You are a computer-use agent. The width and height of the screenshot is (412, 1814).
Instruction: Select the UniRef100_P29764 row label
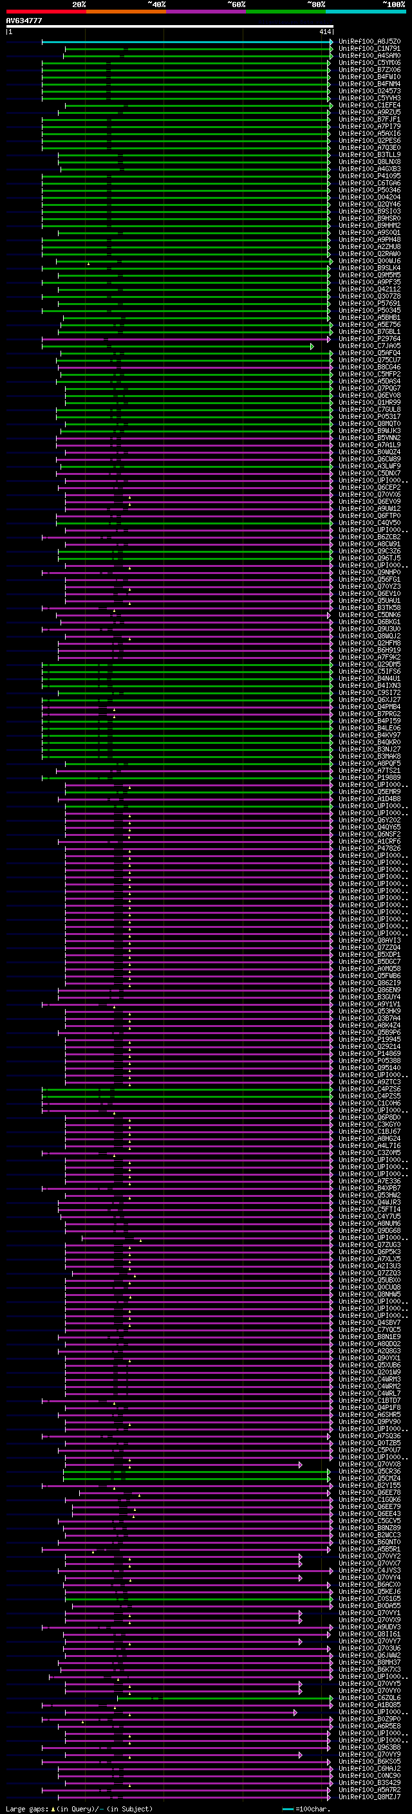click(370, 338)
